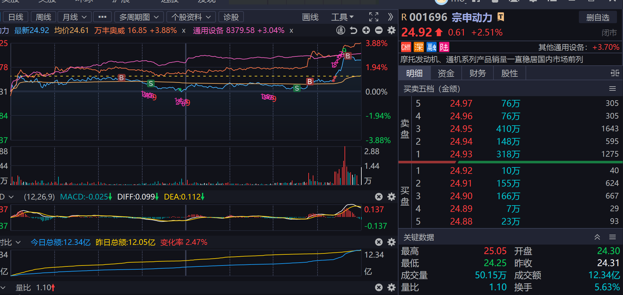Zoom out chart with minus icon

click(379, 30)
